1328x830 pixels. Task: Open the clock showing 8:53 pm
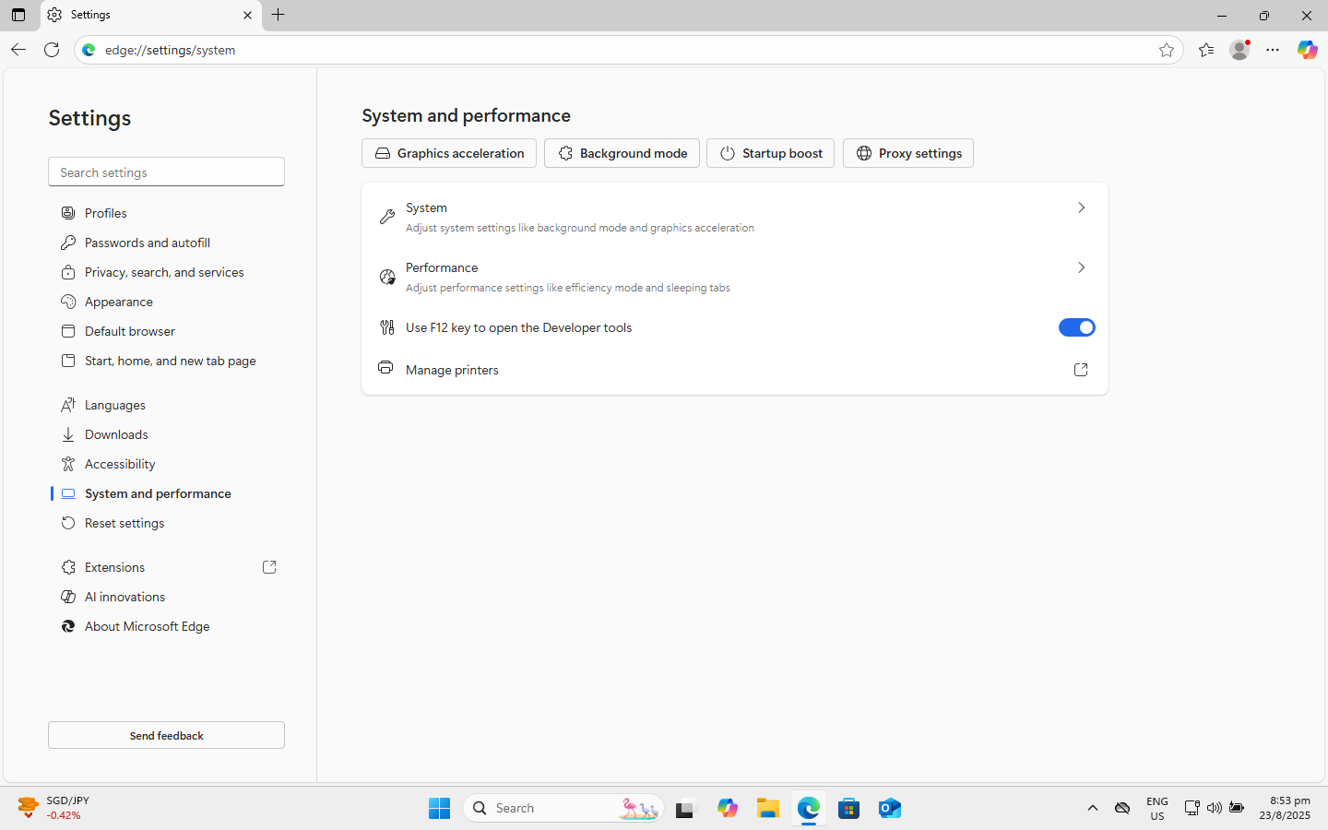[x=1286, y=808]
